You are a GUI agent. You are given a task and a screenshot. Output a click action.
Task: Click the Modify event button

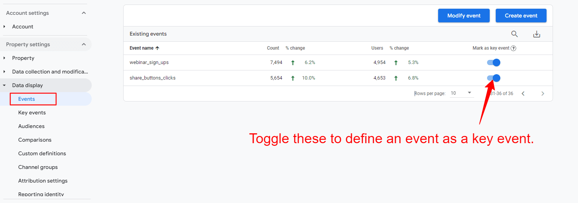pyautogui.click(x=464, y=16)
